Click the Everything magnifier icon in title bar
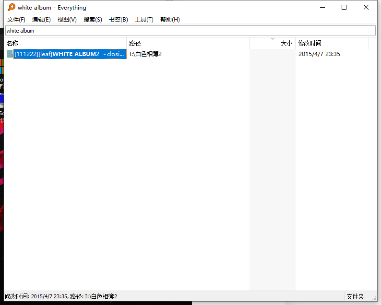The image size is (381, 305). 12,7
